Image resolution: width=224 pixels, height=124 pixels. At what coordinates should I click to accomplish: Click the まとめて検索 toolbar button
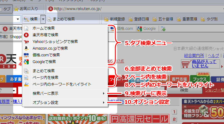61,19
